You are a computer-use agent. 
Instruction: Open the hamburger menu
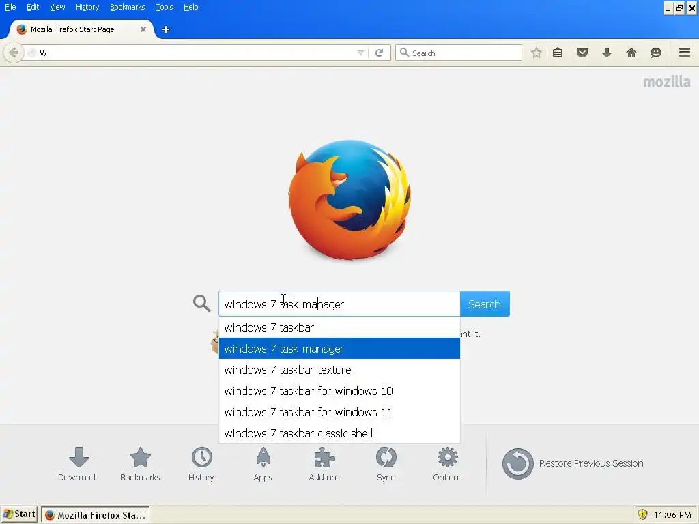pos(685,53)
